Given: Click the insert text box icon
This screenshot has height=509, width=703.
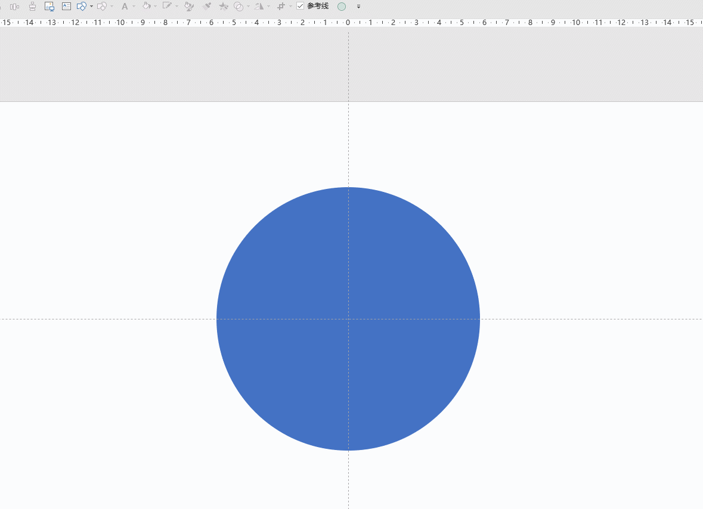Looking at the screenshot, I should (66, 7).
